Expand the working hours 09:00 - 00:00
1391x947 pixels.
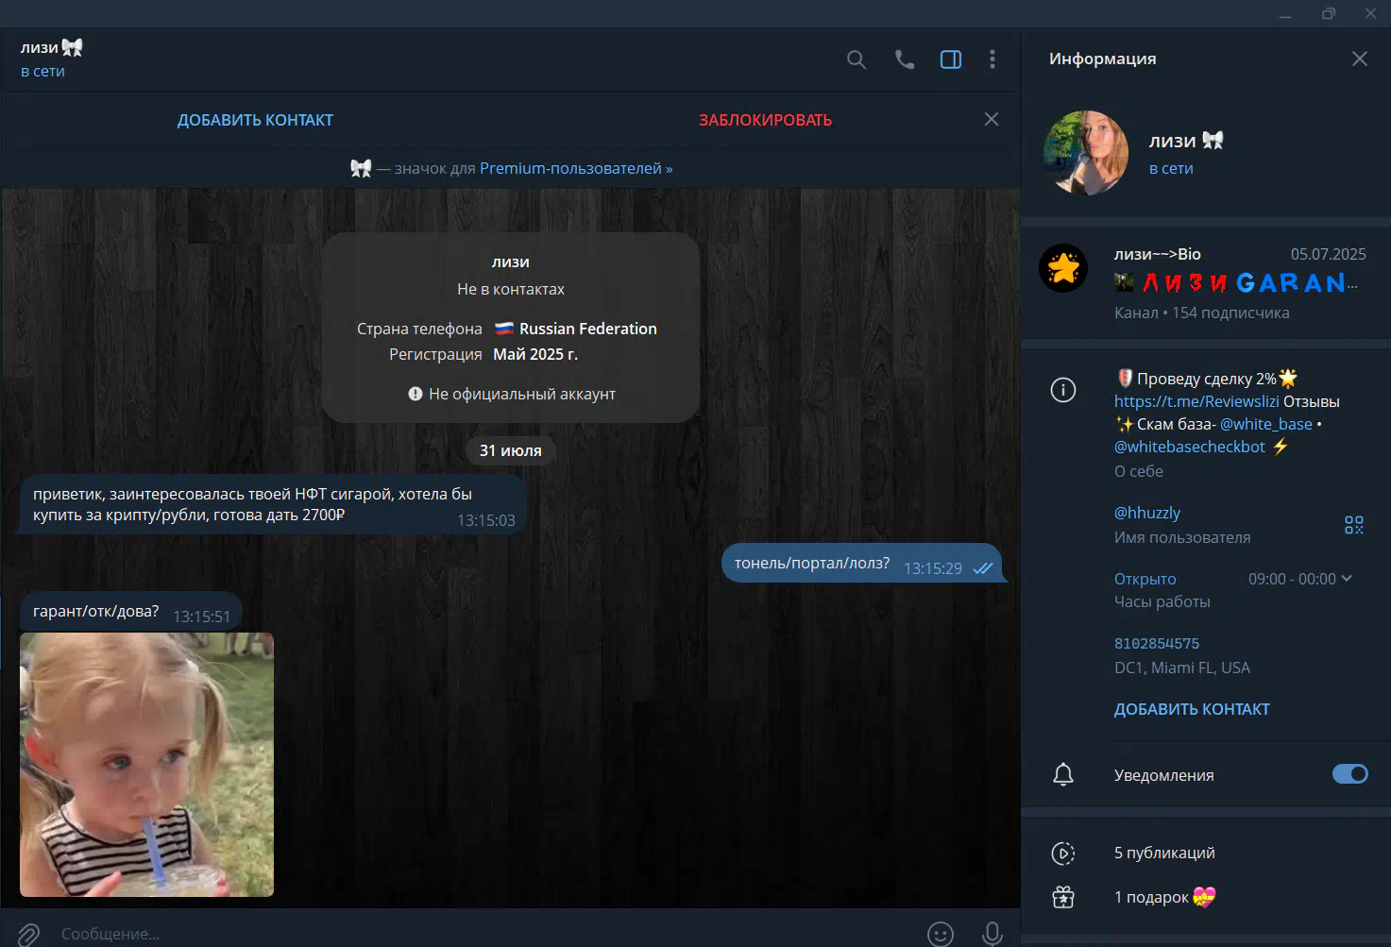(1300, 579)
